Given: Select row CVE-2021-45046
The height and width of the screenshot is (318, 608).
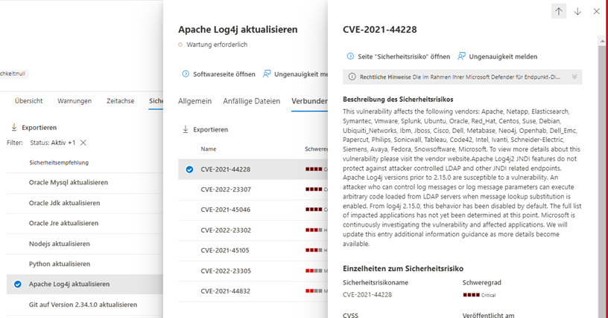Looking at the screenshot, I should click(x=253, y=210).
